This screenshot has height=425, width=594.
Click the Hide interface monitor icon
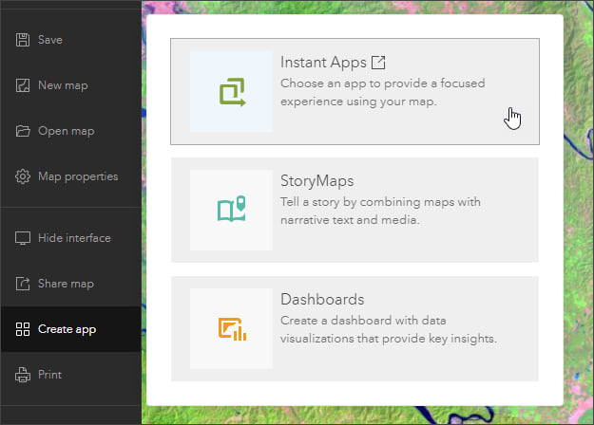[x=23, y=238]
